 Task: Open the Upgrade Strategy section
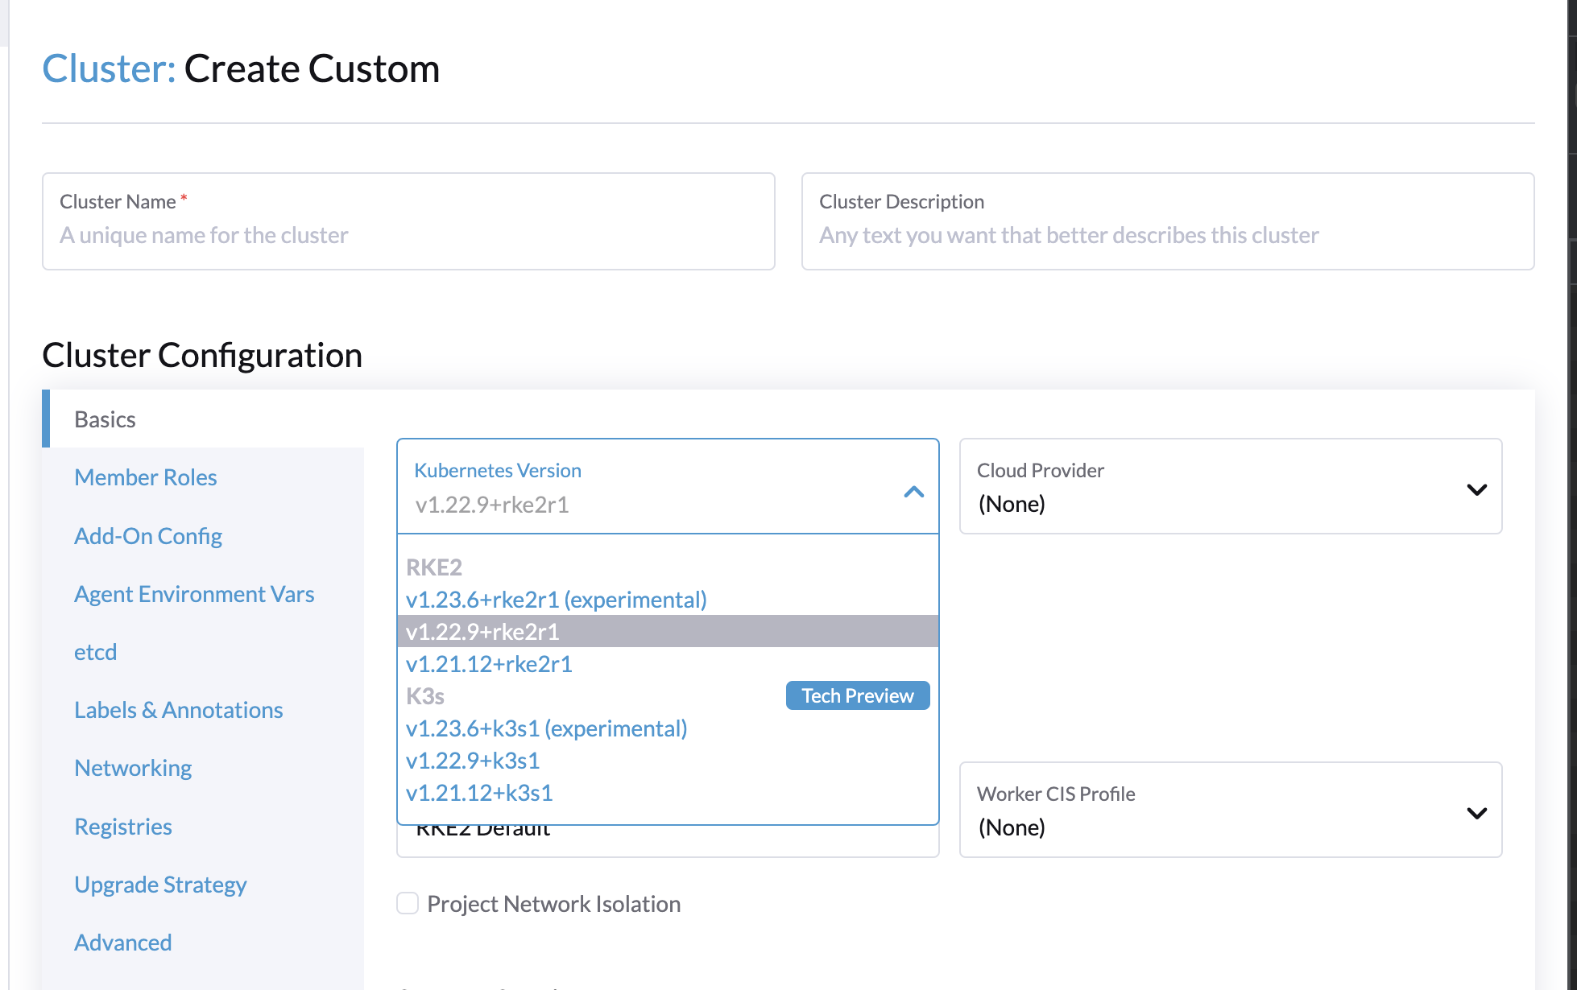click(x=160, y=884)
